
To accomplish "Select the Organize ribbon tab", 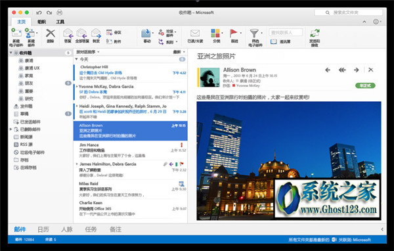I will click(x=41, y=22).
